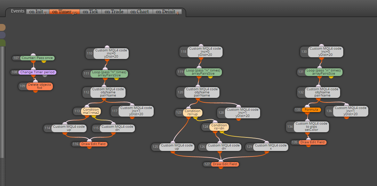The height and width of the screenshot is (186, 377).
Task: Click yellow output dot of Condition ma1>ma2
Action: click(x=94, y=116)
